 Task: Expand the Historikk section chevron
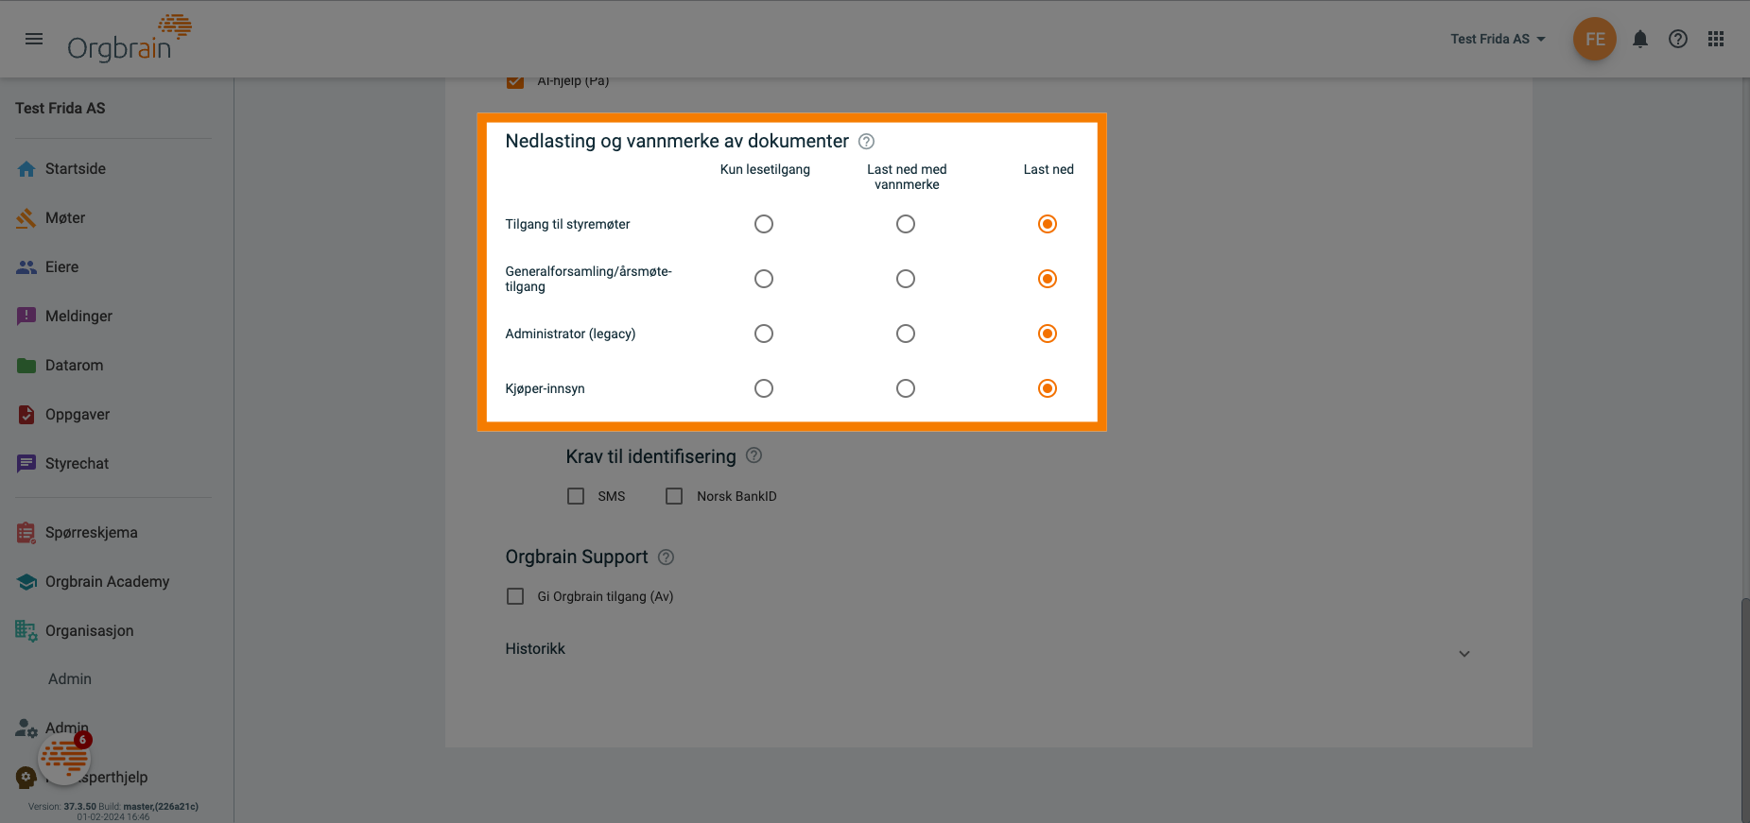pos(1464,654)
